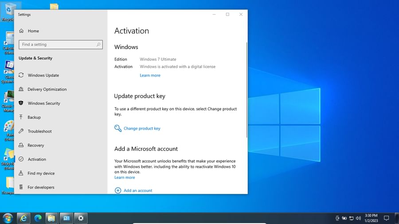Click the battery icon in system tray
Viewport: 399px width, 224px height.
(x=344, y=218)
